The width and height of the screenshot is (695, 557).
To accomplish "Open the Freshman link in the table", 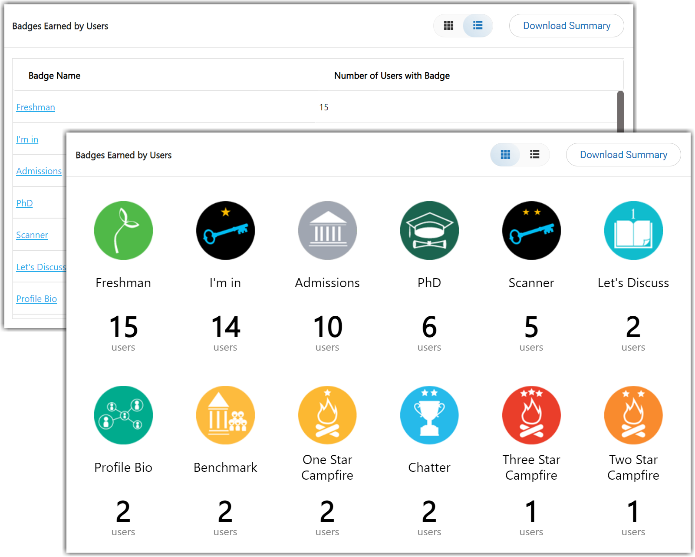I will (36, 107).
